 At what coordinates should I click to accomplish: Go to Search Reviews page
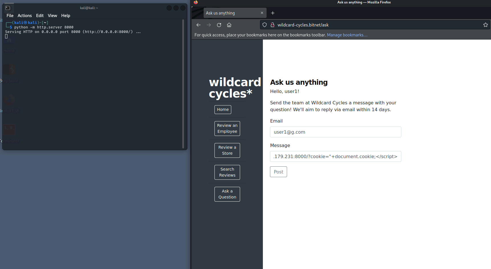(227, 172)
